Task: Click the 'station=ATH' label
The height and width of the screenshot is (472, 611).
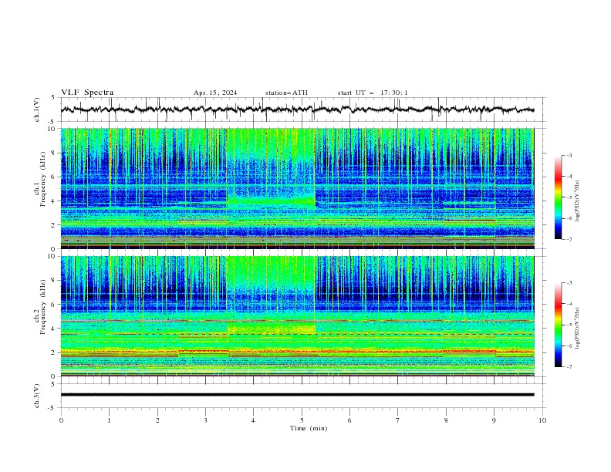Action: click(x=286, y=93)
